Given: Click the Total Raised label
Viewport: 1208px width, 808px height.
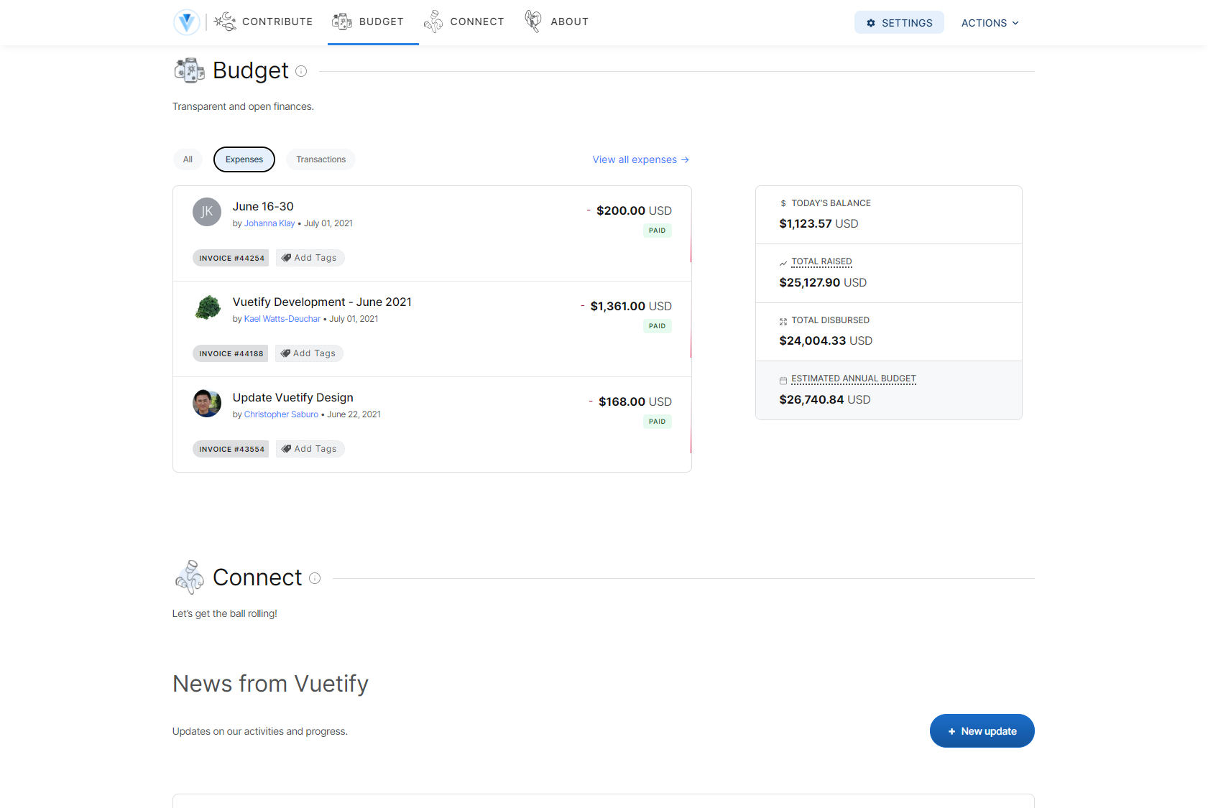Looking at the screenshot, I should pyautogui.click(x=821, y=261).
